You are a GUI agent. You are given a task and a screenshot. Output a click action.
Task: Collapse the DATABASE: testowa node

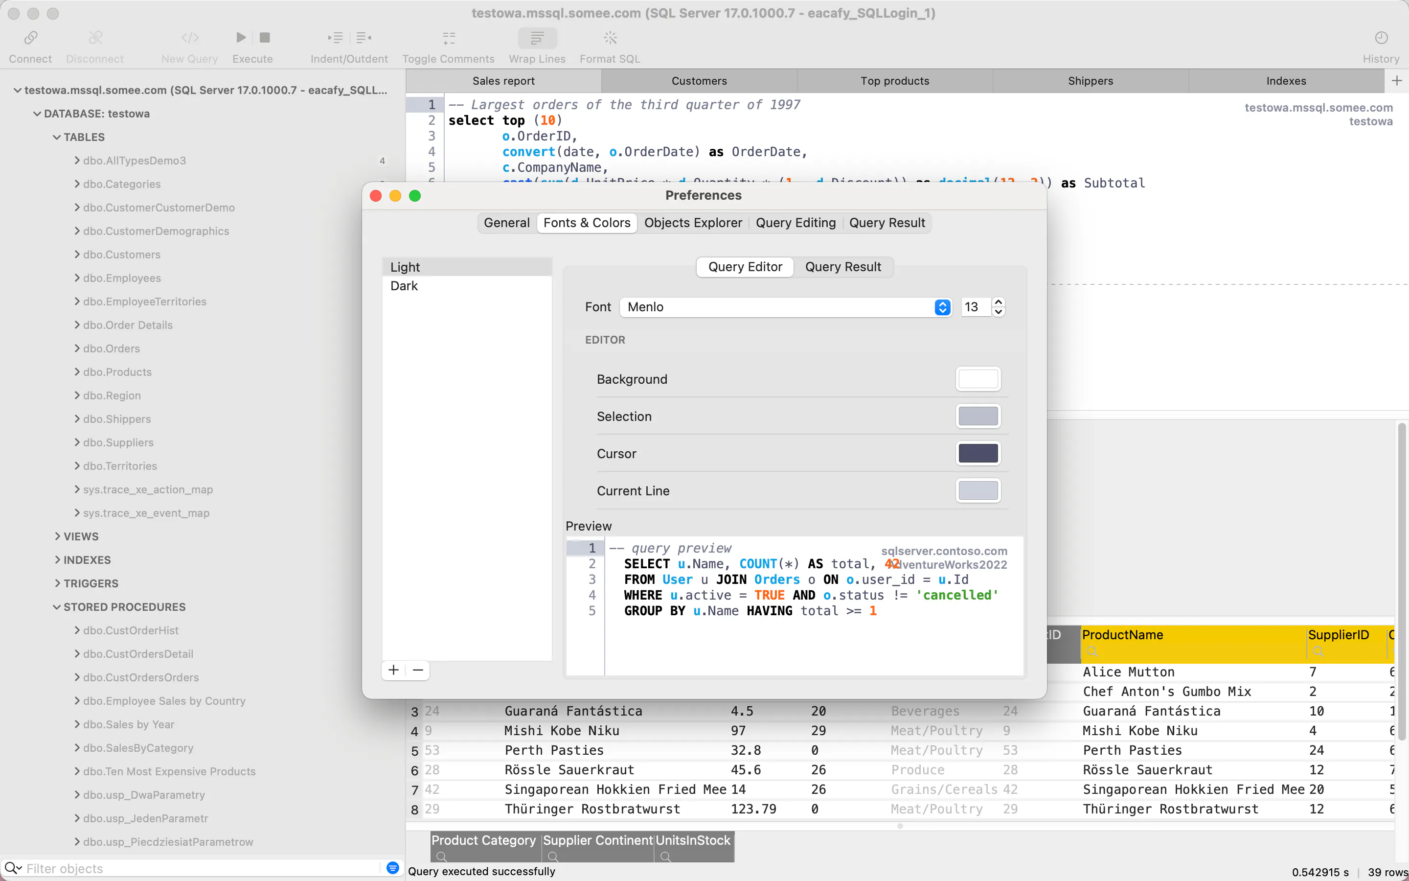tap(37, 114)
